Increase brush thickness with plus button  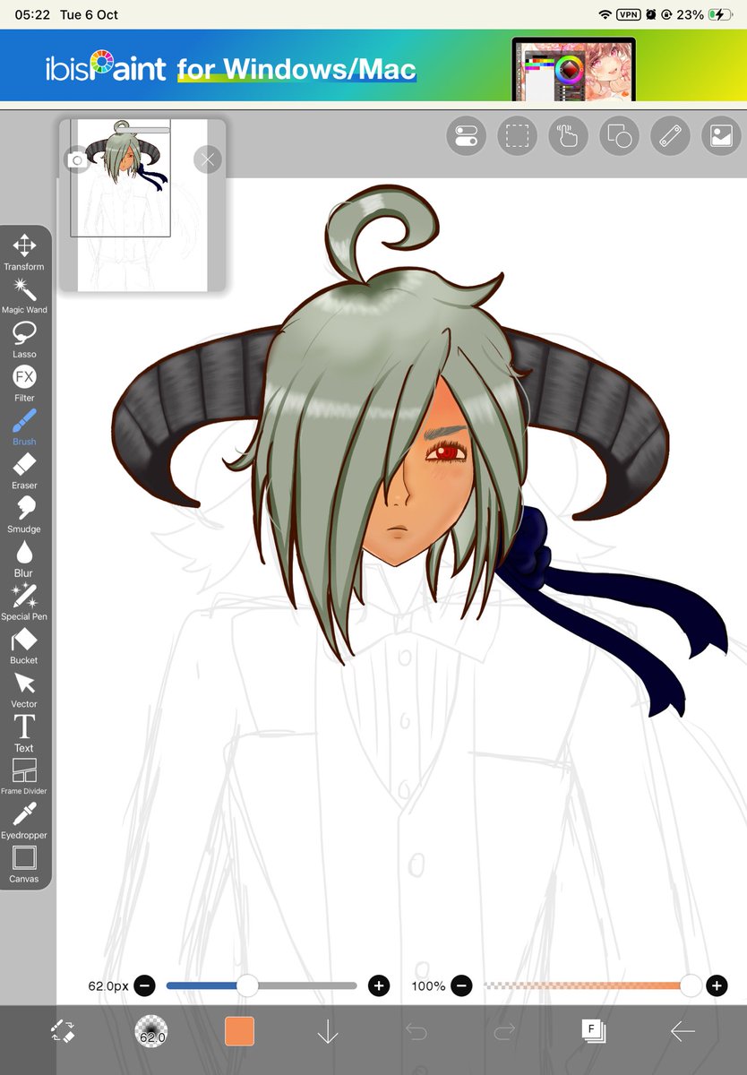point(379,986)
